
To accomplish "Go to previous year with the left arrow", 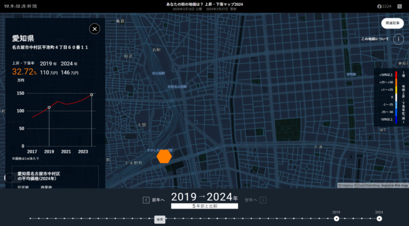I will coord(146,200).
